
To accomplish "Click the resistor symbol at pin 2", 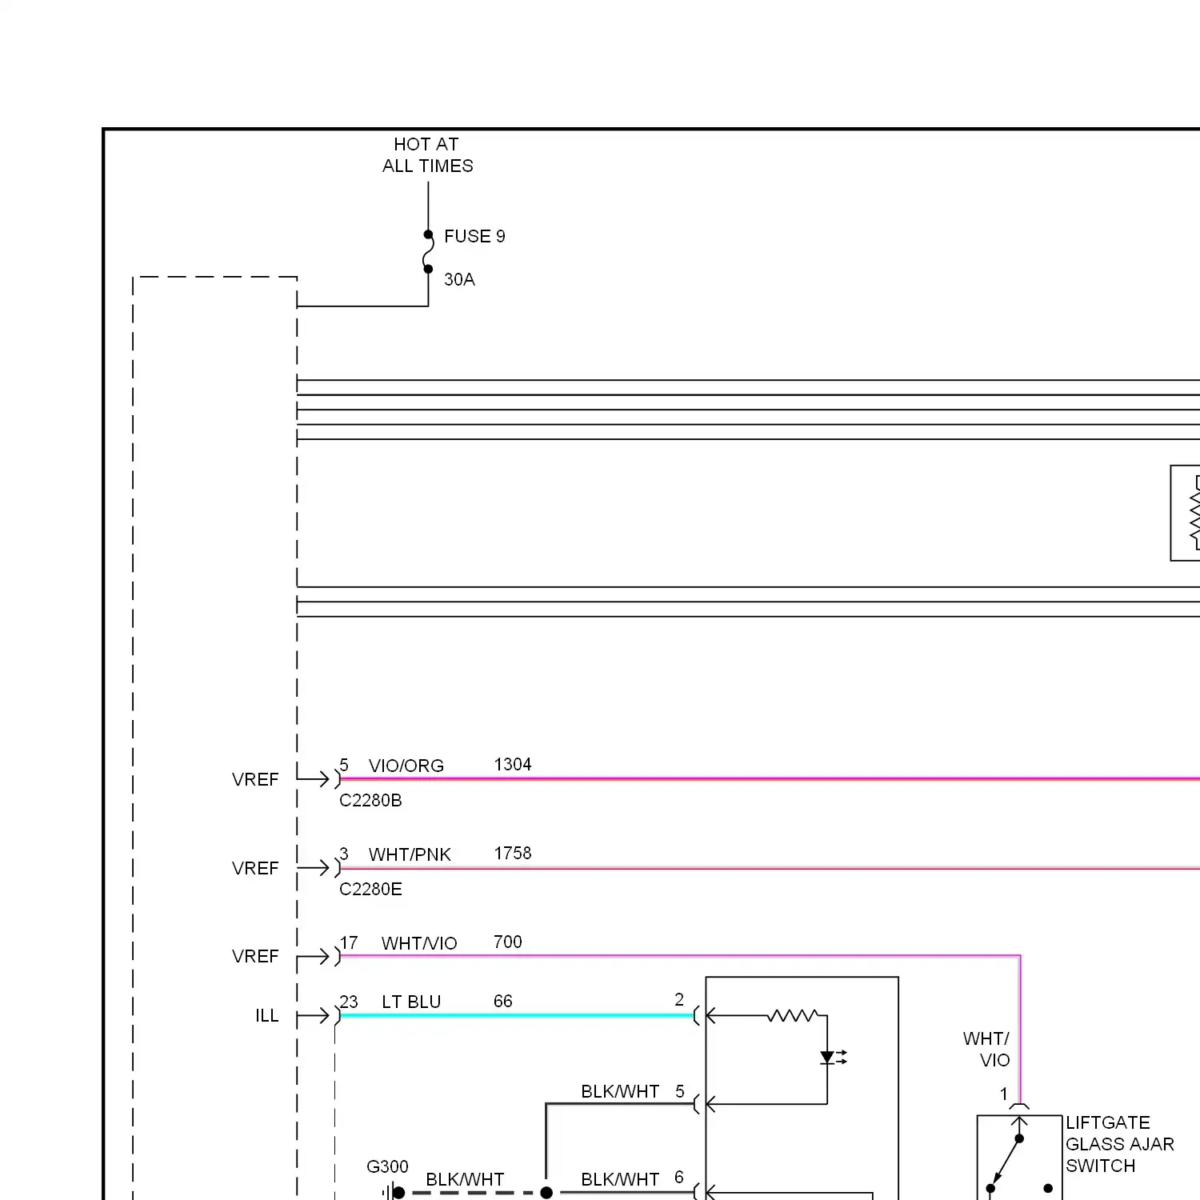I will pos(792,1015).
